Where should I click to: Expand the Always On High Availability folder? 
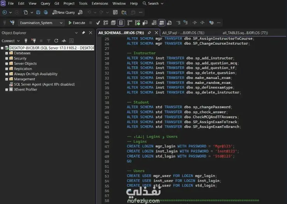pos(7,74)
